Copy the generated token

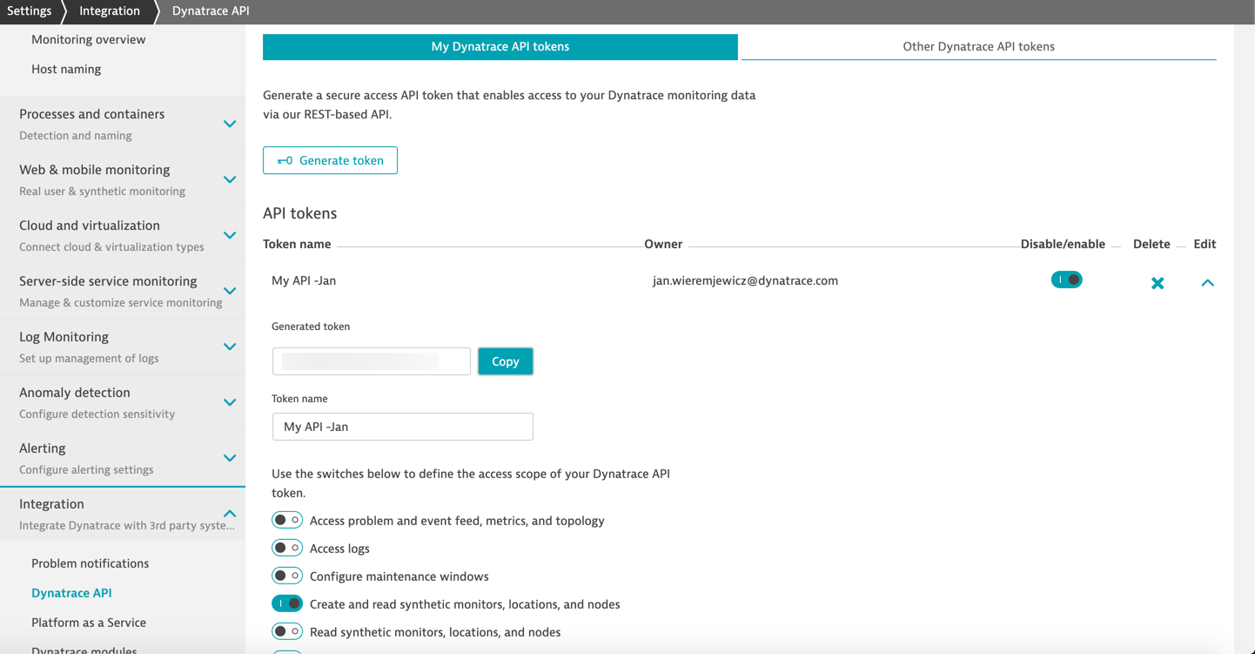506,361
